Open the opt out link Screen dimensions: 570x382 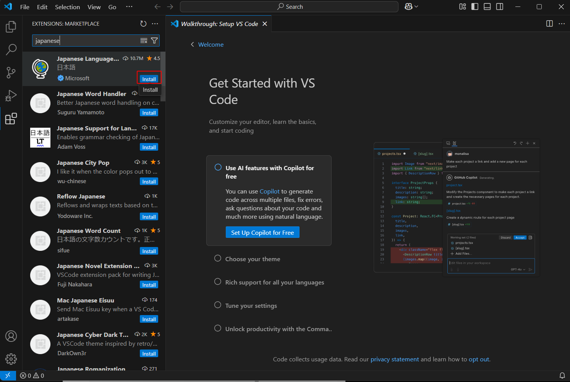click(x=479, y=359)
